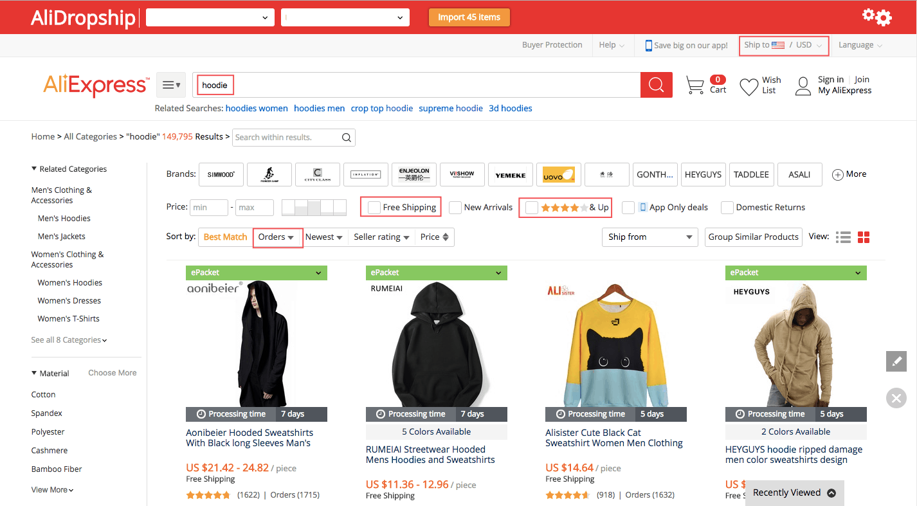Viewport: 917px width, 506px height.
Task: Click the pencil edit icon on the right
Action: [896, 361]
